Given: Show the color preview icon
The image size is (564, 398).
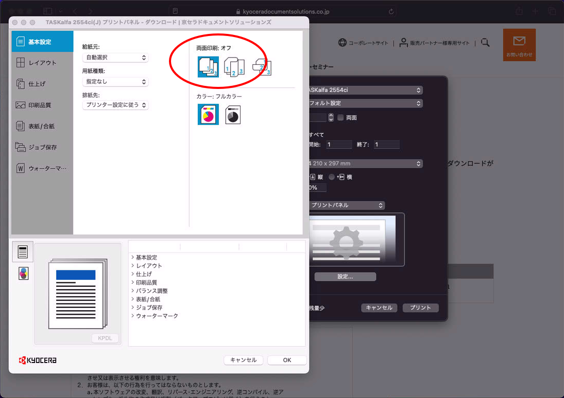Looking at the screenshot, I should 23,274.
